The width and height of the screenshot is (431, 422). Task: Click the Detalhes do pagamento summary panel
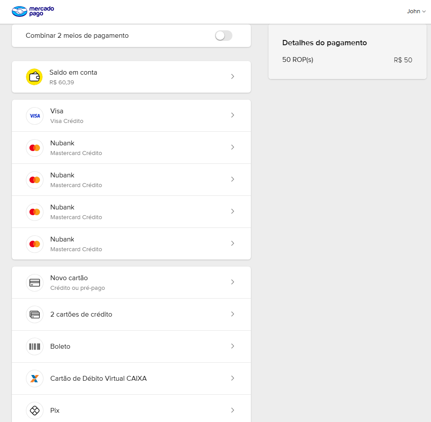348,52
